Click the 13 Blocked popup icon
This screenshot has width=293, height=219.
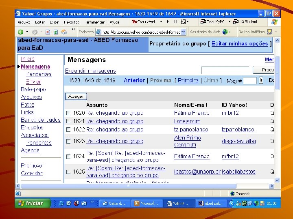236,21
